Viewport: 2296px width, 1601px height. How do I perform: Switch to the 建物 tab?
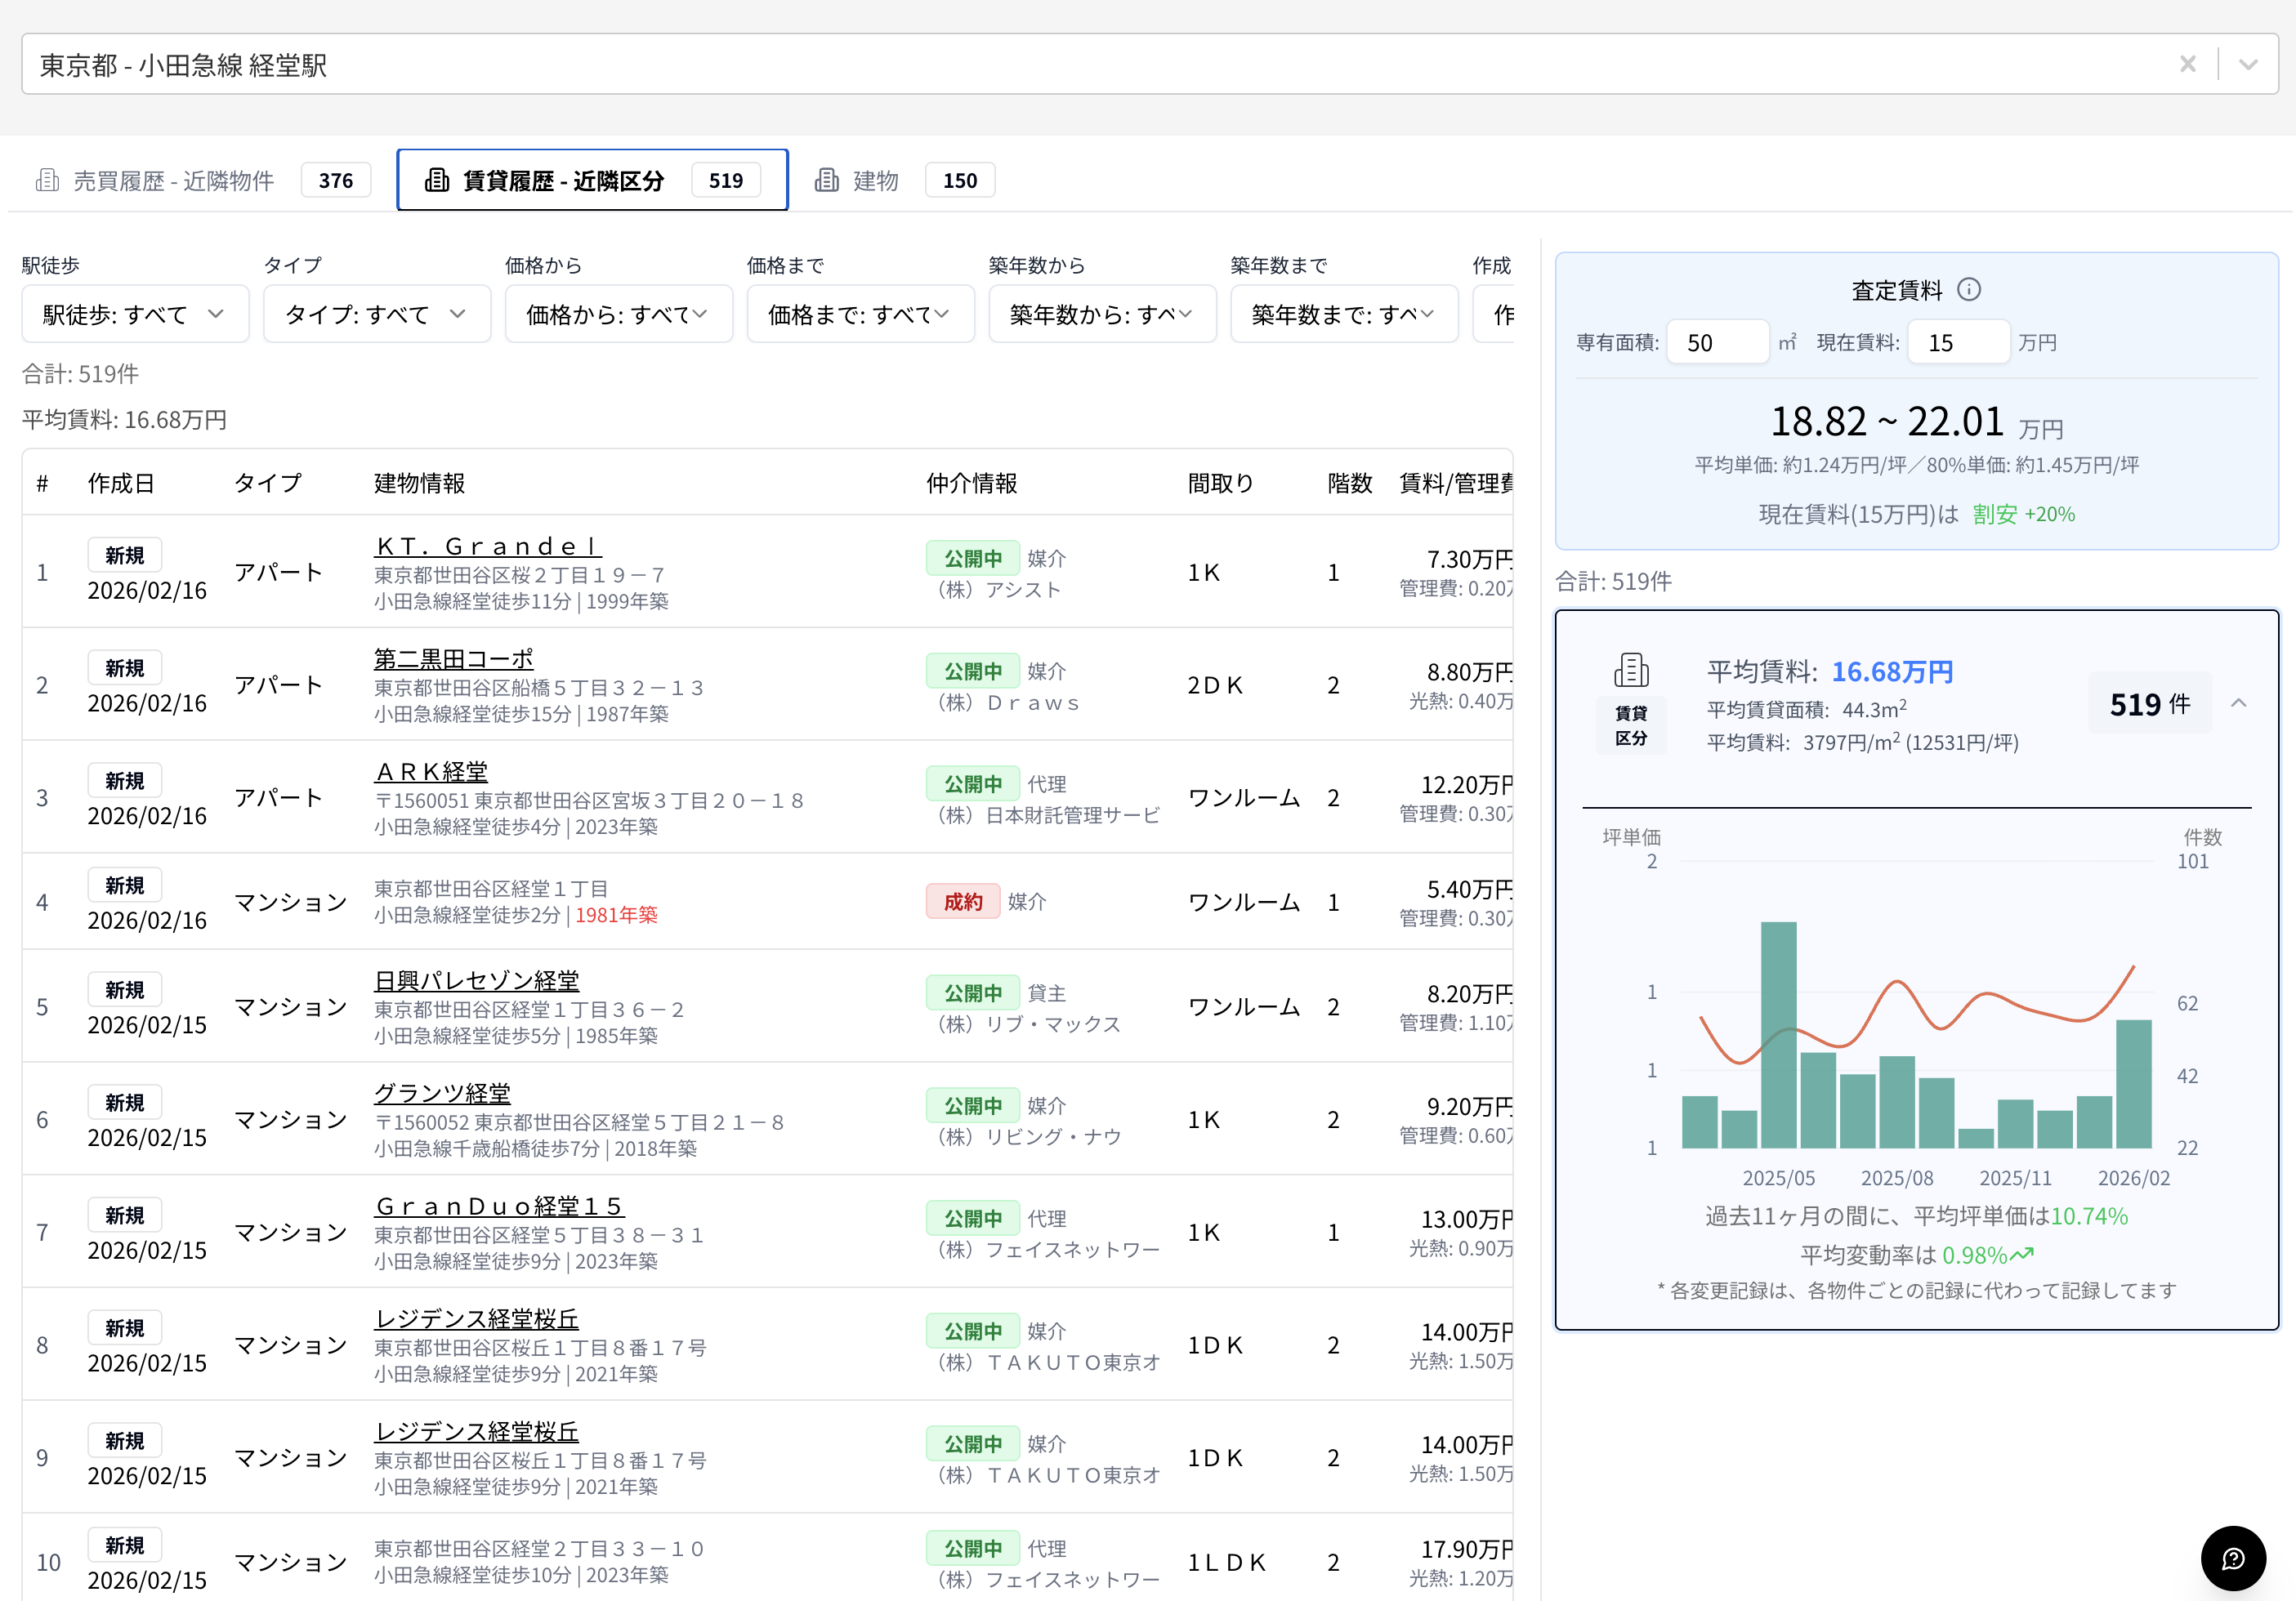pos(874,180)
